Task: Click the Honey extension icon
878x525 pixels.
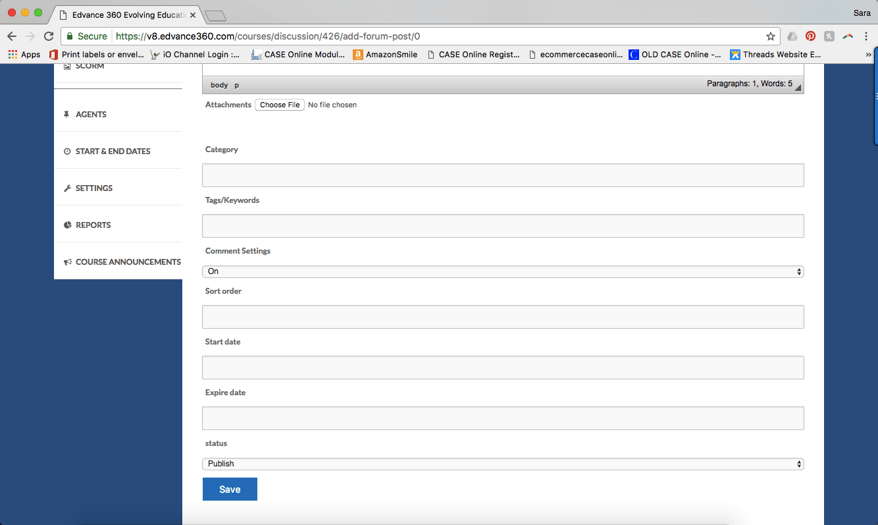Action: 829,36
